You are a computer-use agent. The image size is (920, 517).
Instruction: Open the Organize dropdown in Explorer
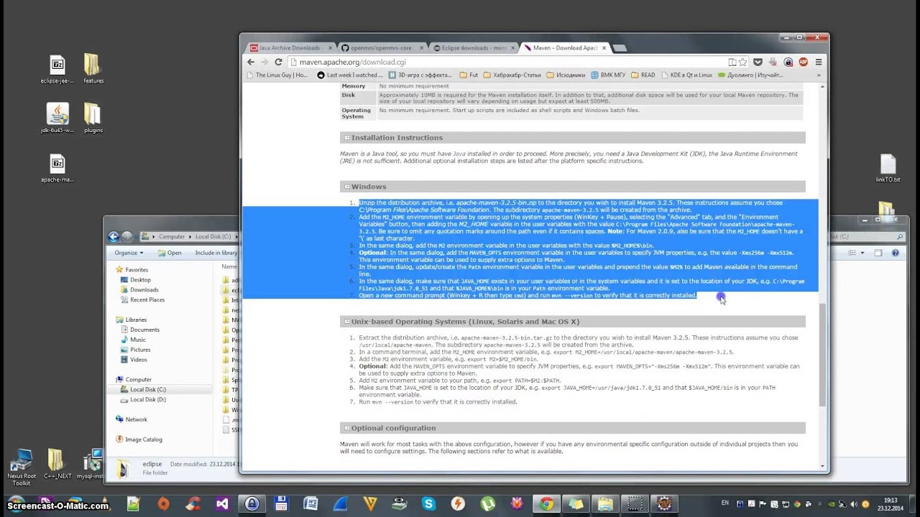[x=129, y=253]
